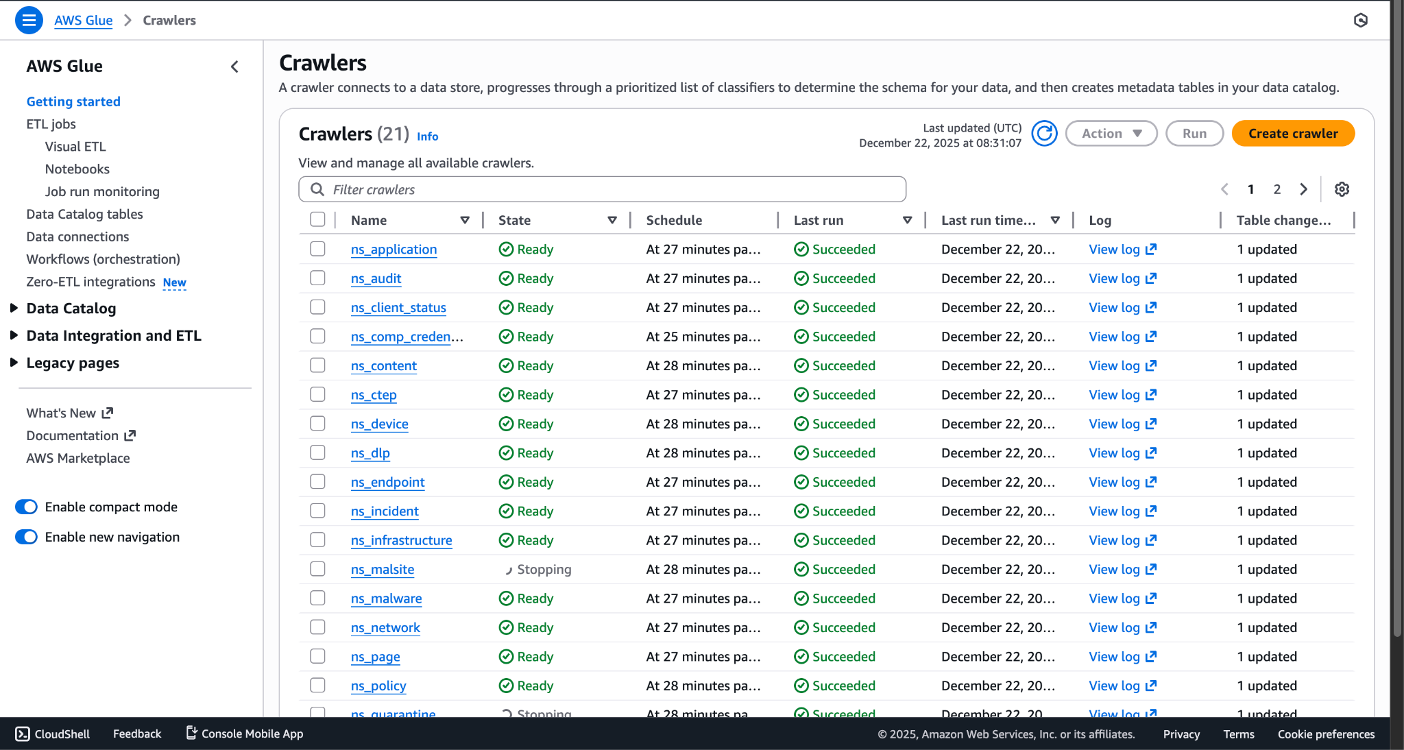
Task: Click Succeeded status icon for ns_ctep
Action: coord(801,395)
